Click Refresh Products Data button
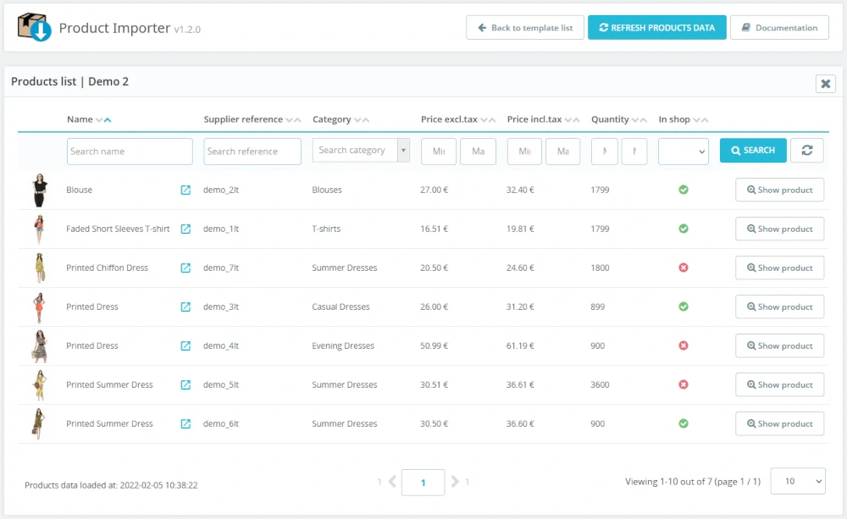This screenshot has width=847, height=519. tap(656, 28)
